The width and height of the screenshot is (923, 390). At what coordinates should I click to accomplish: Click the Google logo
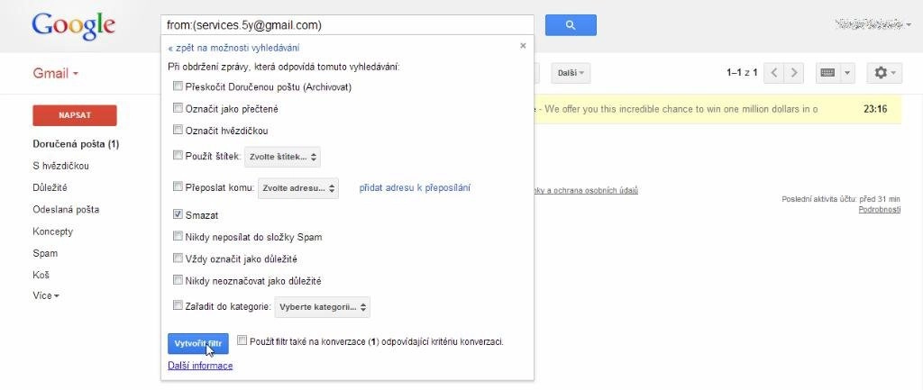click(74, 26)
